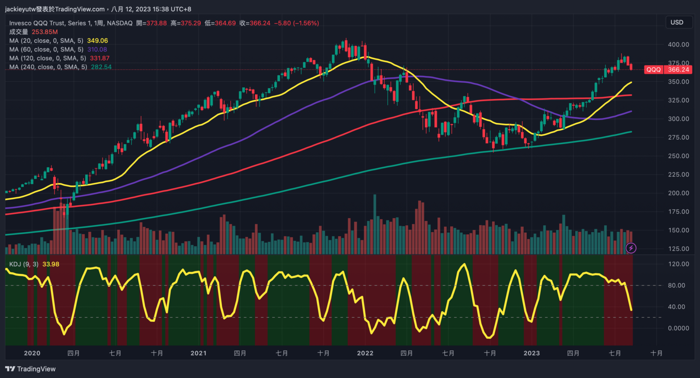Open the USD currency selector
Viewport: 700px width, 378px height.
pyautogui.click(x=677, y=22)
